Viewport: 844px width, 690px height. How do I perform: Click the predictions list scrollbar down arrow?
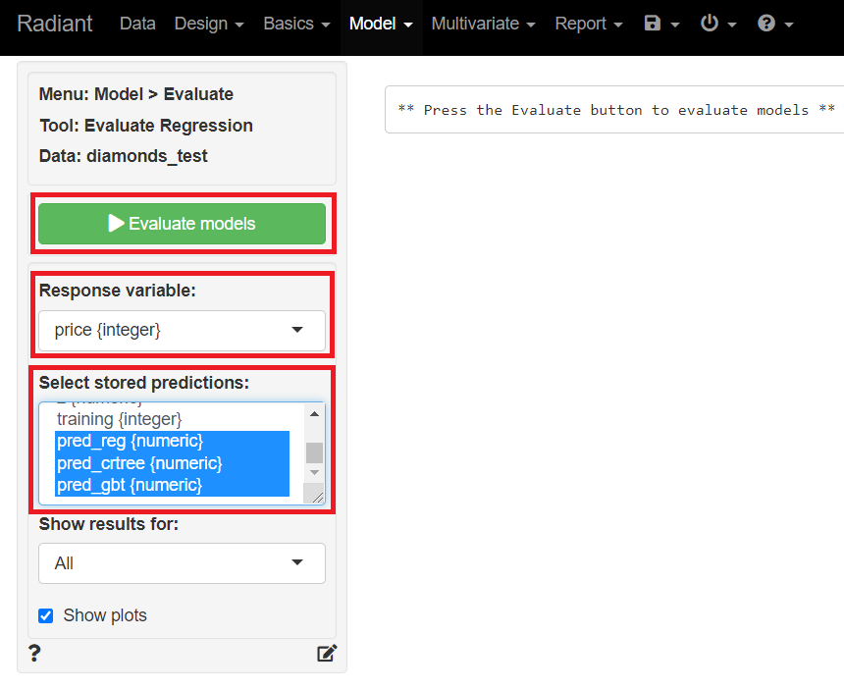tap(315, 473)
